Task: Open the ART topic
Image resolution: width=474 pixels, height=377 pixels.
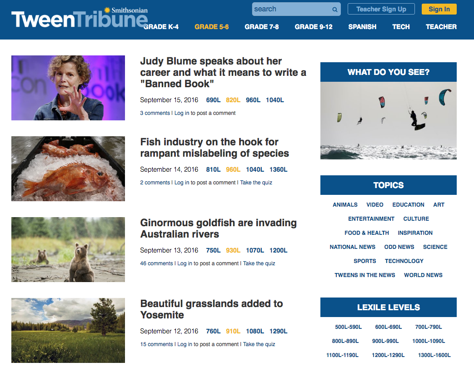Action: (439, 205)
